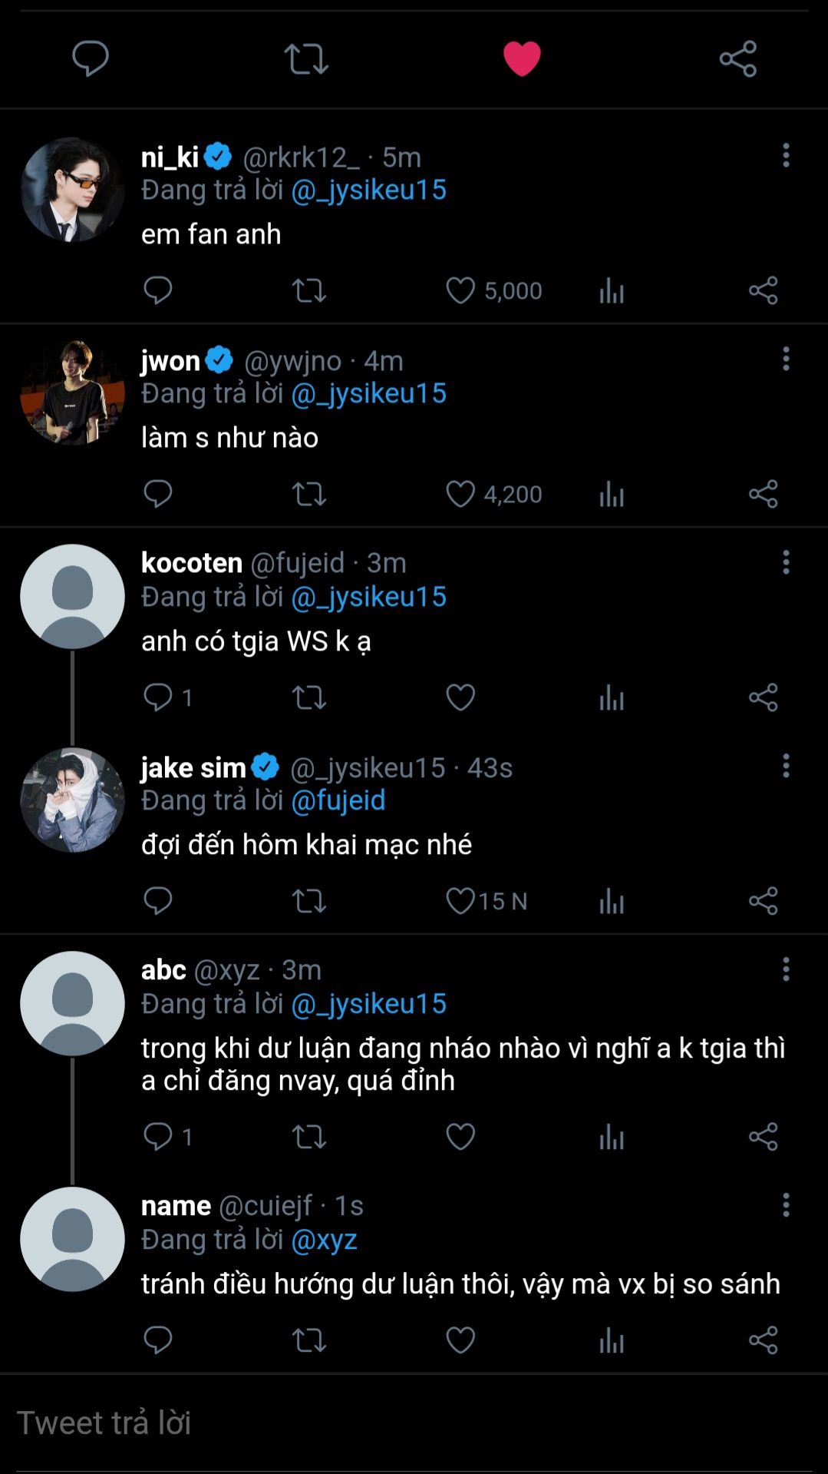Image resolution: width=828 pixels, height=1474 pixels.
Task: Open the @xyz mention in name's reply
Action: tap(325, 1240)
